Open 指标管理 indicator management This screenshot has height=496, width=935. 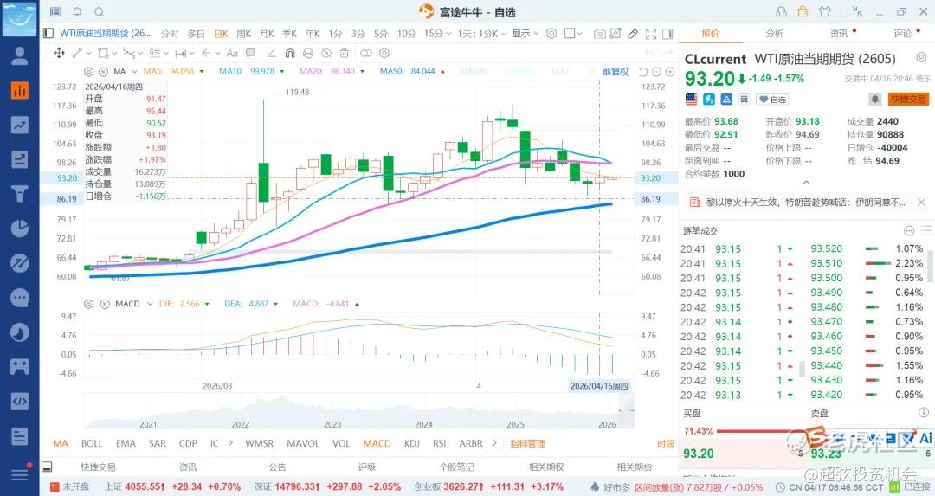click(x=528, y=443)
